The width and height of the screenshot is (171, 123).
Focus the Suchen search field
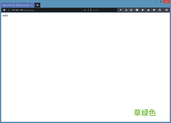103,10
